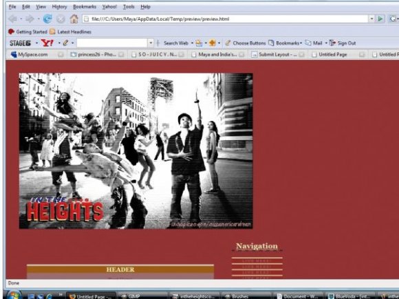The height and width of the screenshot is (299, 399).
Task: Click the Yahoo shopping bag toolbar icon
Action: [199, 43]
